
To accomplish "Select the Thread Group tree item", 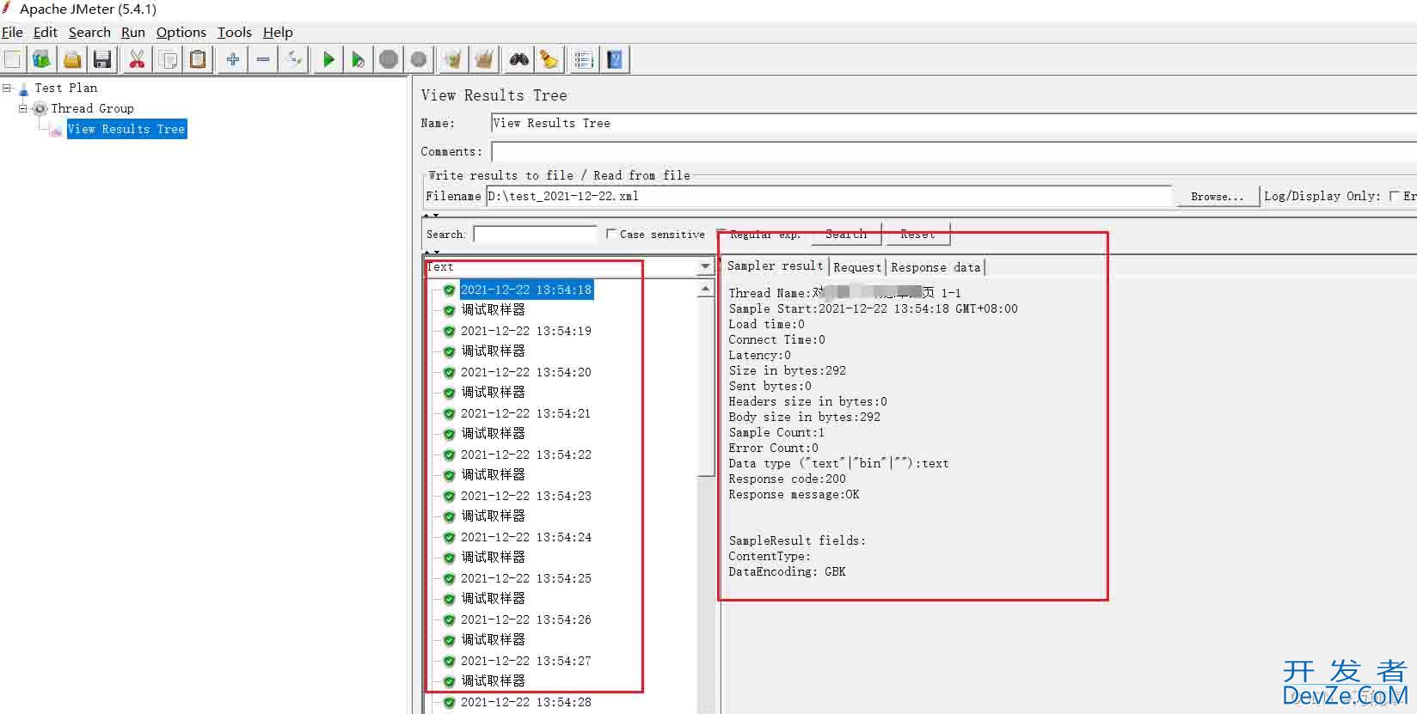I will [92, 108].
